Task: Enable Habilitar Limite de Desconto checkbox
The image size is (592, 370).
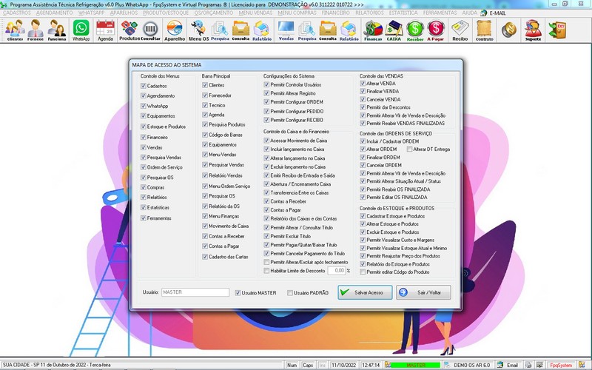Action: pyautogui.click(x=267, y=271)
